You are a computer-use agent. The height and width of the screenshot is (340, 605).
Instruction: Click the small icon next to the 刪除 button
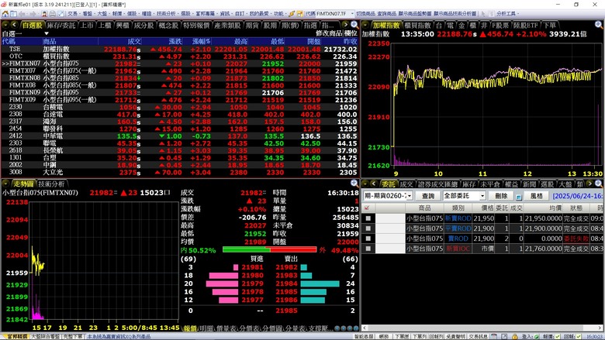pyautogui.click(x=519, y=197)
